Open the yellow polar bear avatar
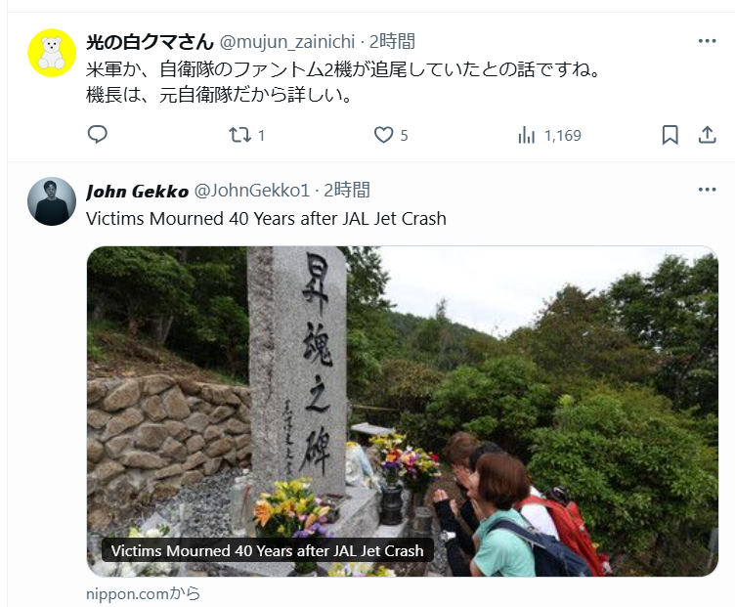The width and height of the screenshot is (735, 607). click(x=52, y=53)
